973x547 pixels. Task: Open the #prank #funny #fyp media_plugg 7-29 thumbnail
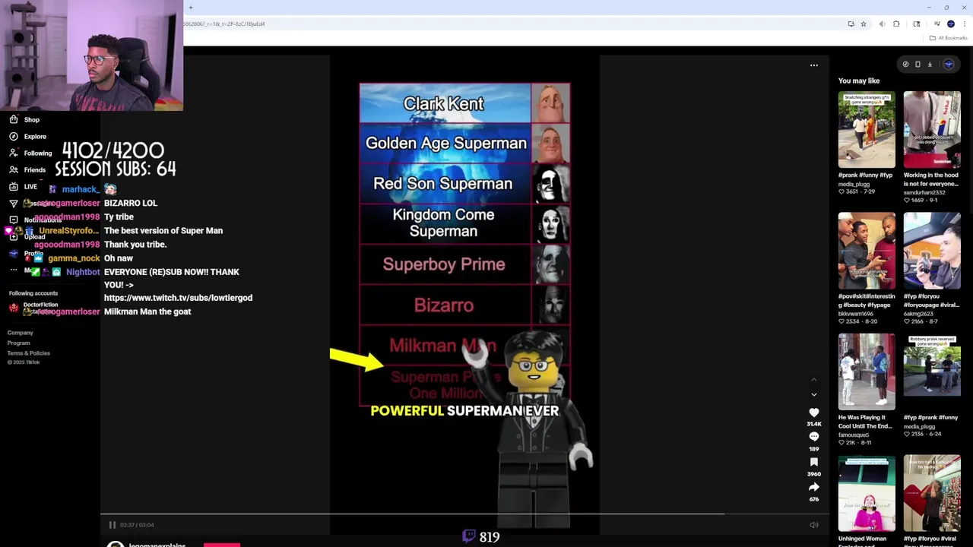[867, 130]
